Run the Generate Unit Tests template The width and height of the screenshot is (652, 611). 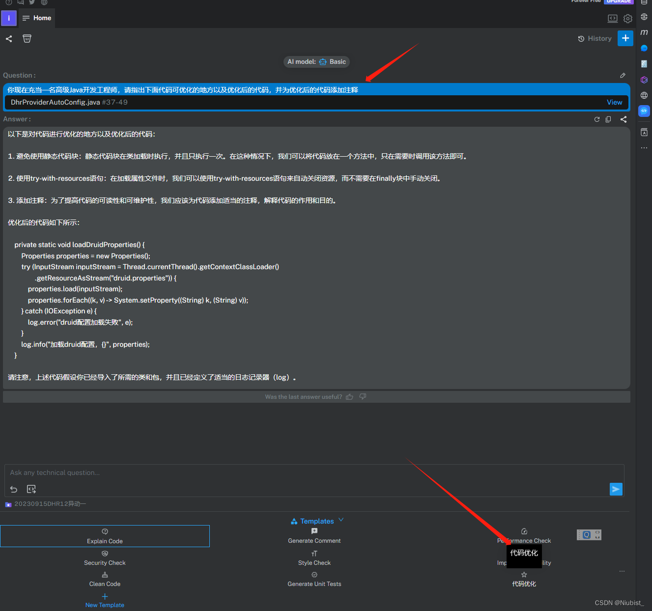click(314, 579)
